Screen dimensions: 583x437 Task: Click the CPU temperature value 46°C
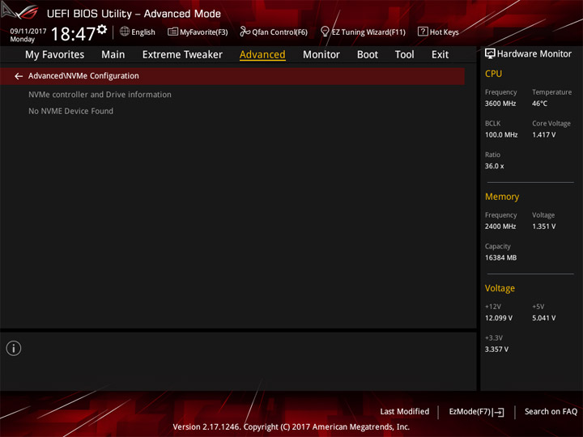(539, 104)
